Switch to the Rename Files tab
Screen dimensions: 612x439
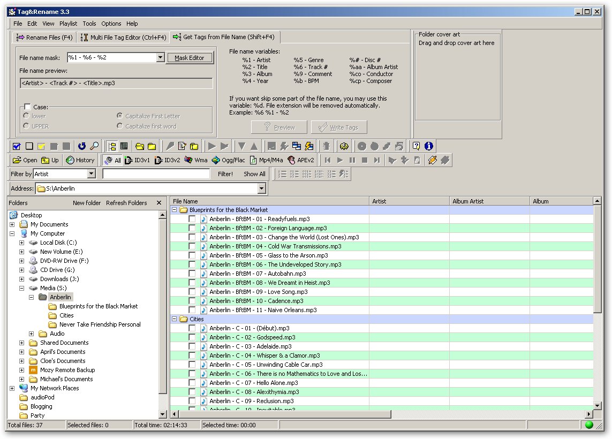click(44, 37)
